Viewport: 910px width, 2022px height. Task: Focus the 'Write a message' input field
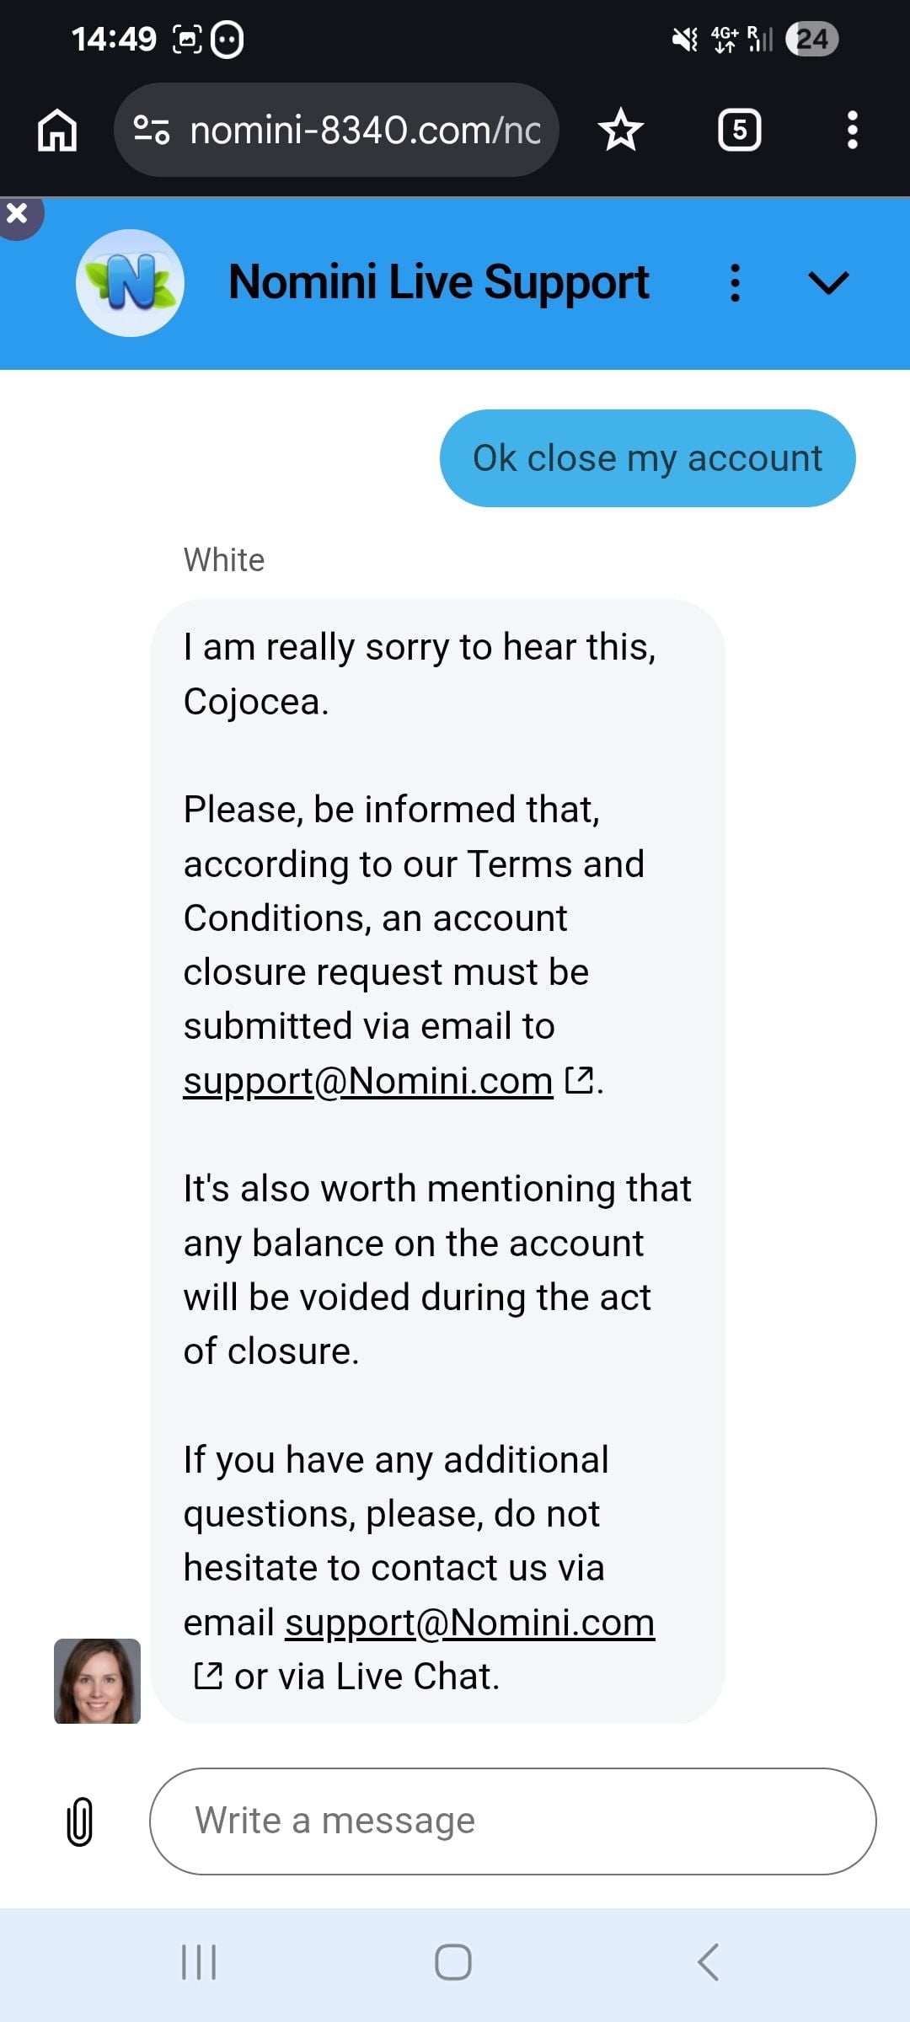point(513,1821)
